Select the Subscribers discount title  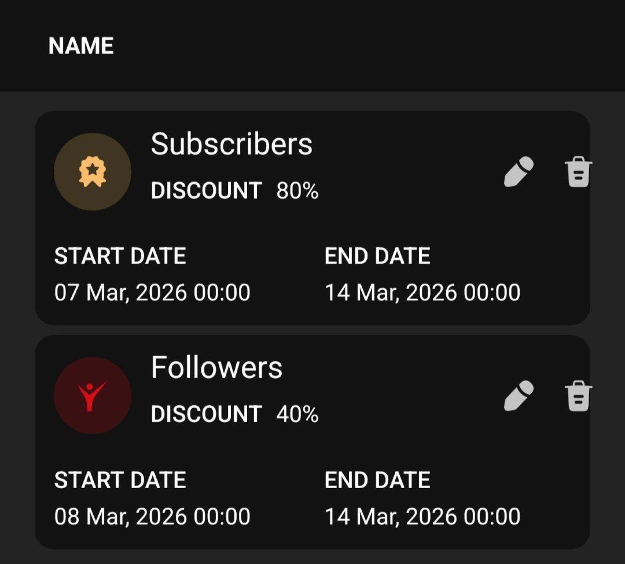pos(232,144)
